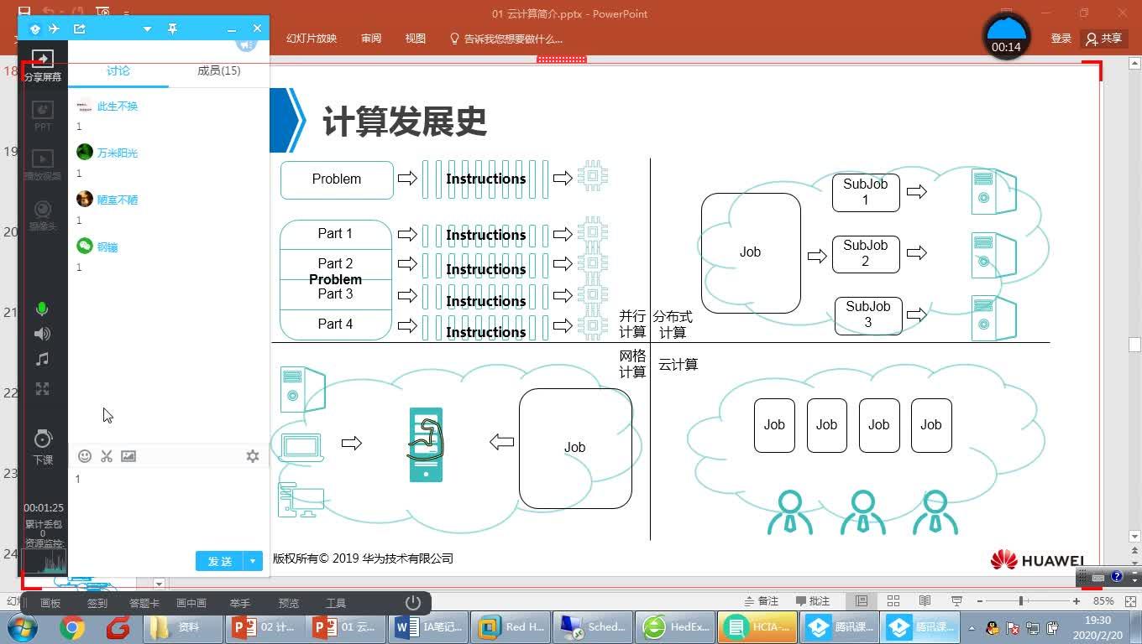1142x644 pixels.
Task: Click the share export icon in classroom title bar
Action: click(80, 29)
